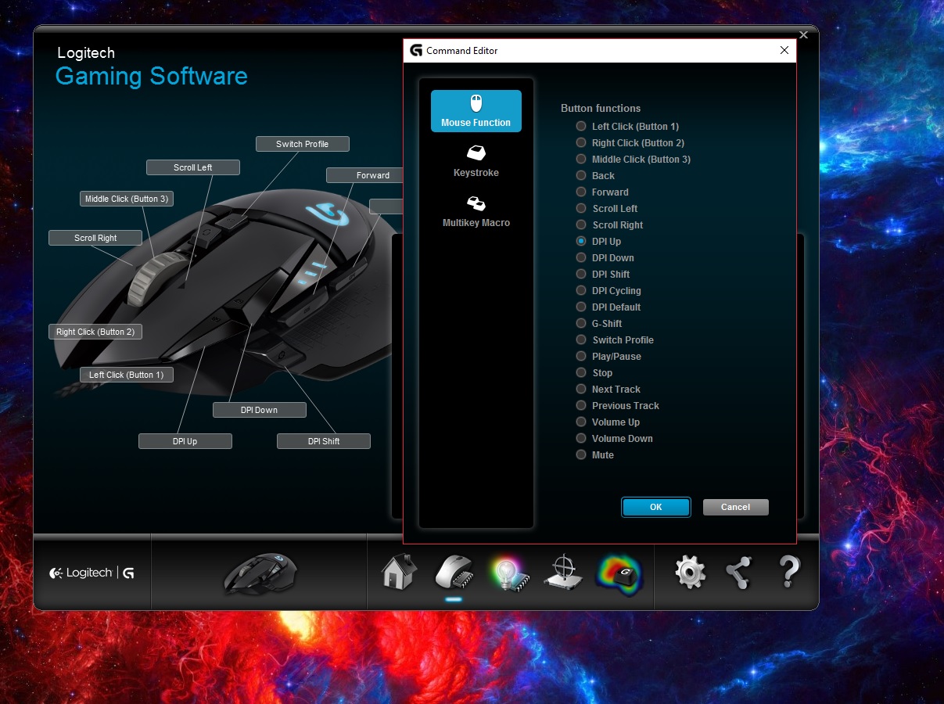Select the Multikey Macro tab

[476, 211]
